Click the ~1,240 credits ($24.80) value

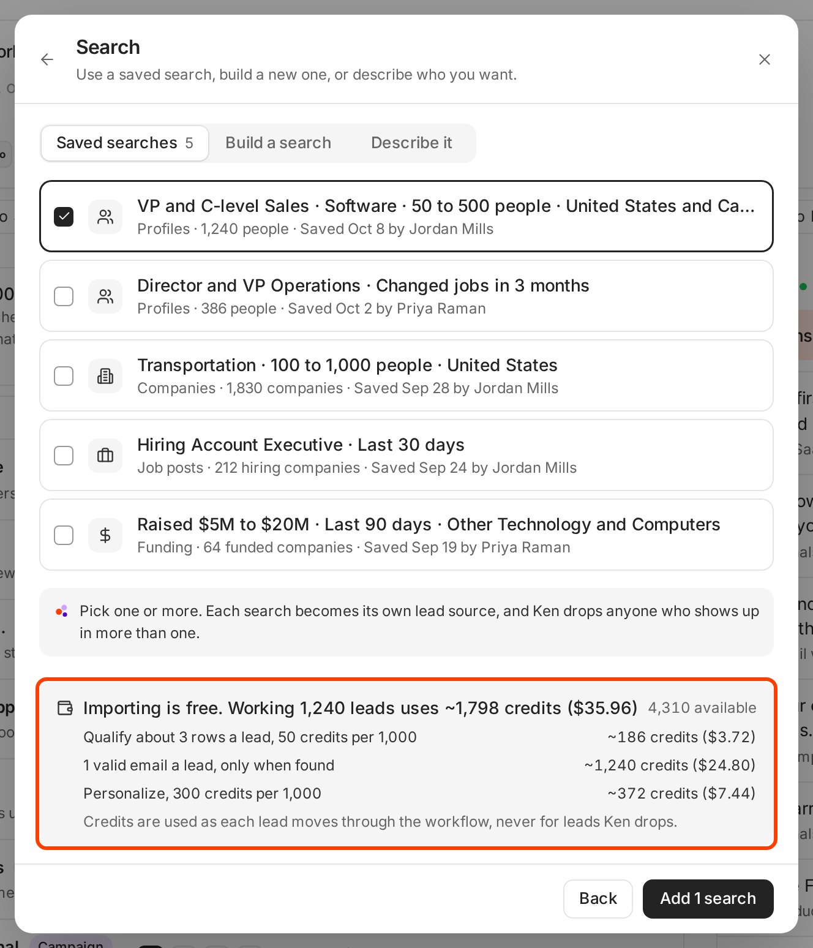pyautogui.click(x=670, y=766)
